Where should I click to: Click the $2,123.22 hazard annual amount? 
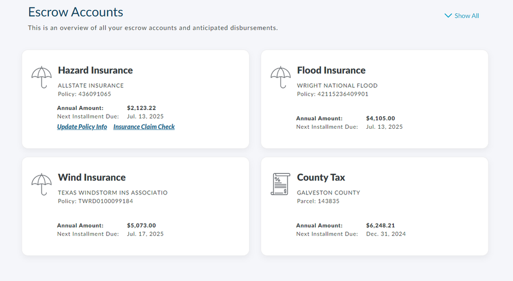pyautogui.click(x=141, y=108)
